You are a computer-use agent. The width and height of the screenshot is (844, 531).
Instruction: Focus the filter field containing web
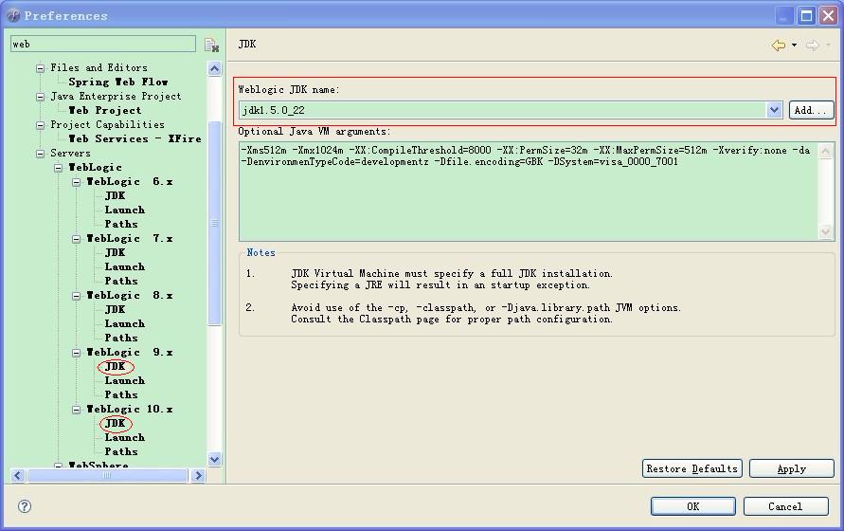[103, 45]
